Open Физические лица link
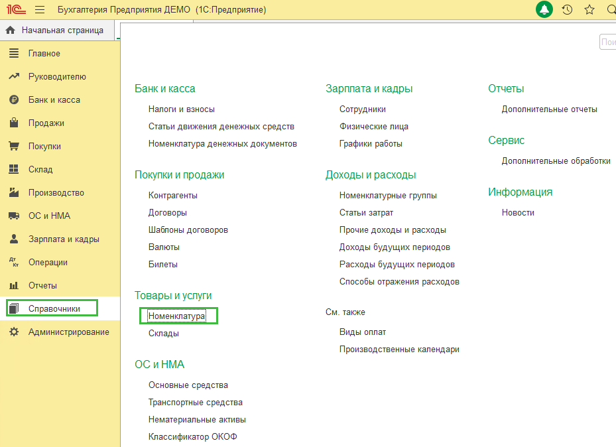616x447 pixels. [x=374, y=127]
